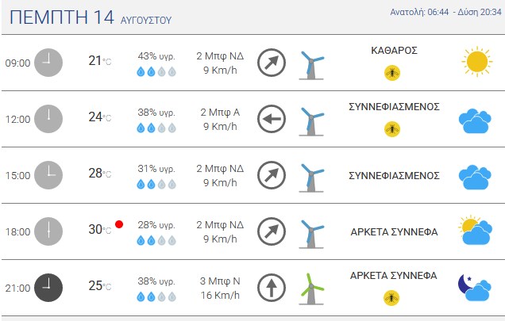Click the ΣΥΝΝΕΦΙΑΣΜΕΝΟΣ label at 15:00
Image resolution: width=505 pixels, height=321 pixels.
pos(394,176)
